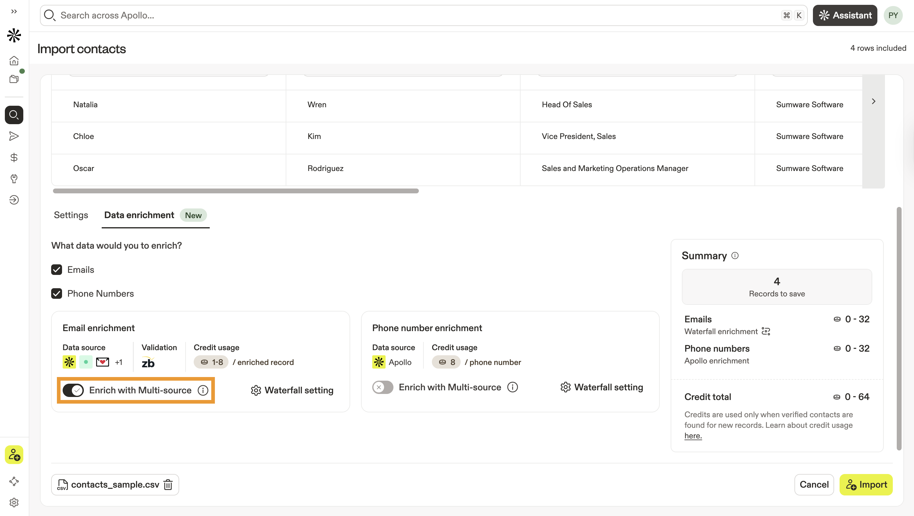Screen dimensions: 914x516
Task: Click info icon beside phone Multi-source
Action: pos(512,387)
